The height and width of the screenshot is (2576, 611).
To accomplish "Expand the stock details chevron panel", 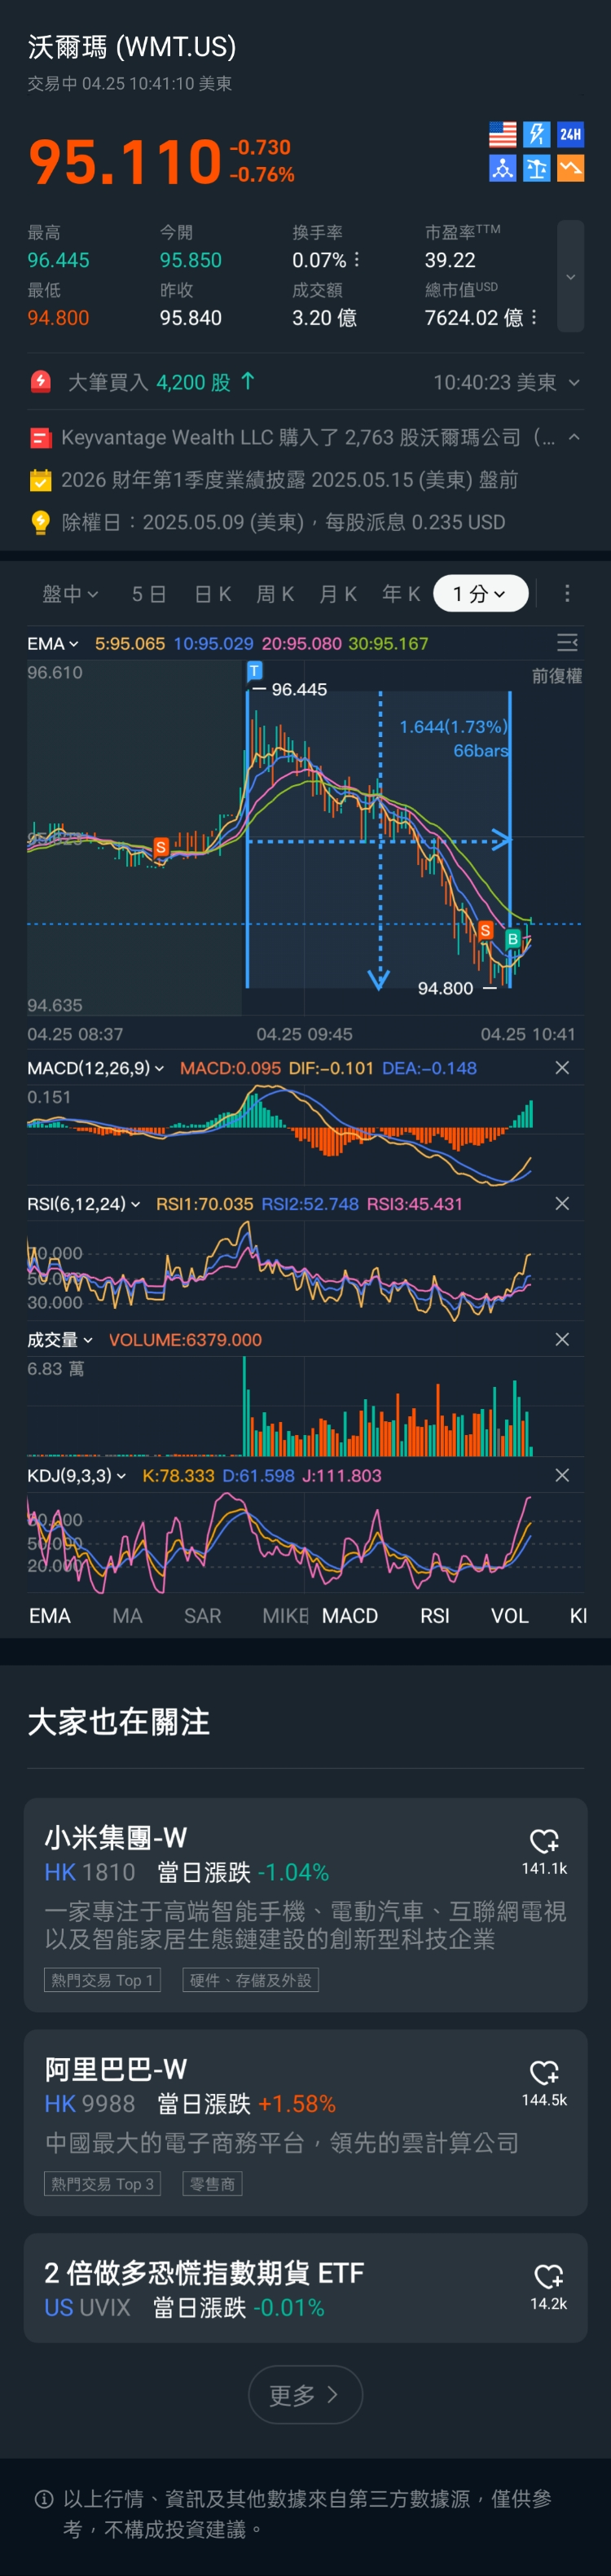I will click(570, 277).
